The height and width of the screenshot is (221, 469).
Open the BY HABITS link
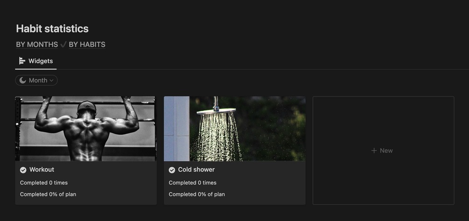87,44
